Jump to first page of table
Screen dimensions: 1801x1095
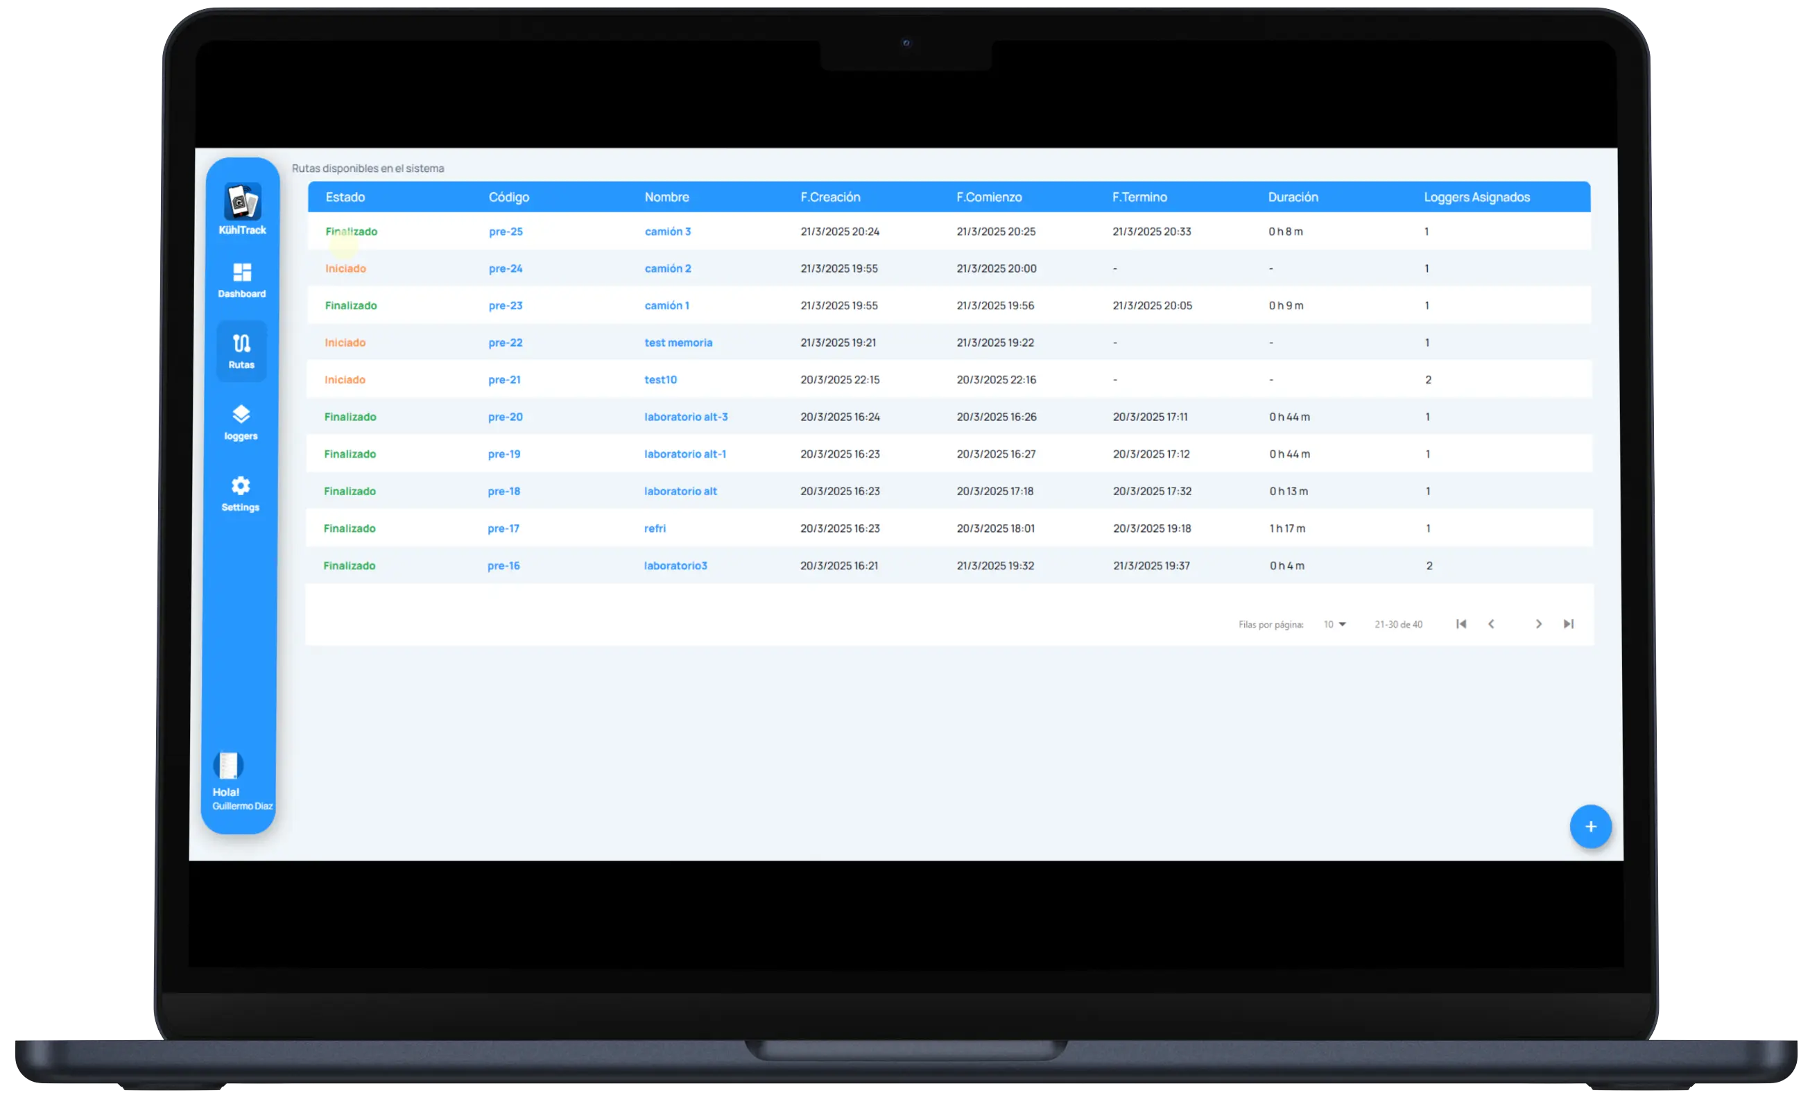tap(1460, 623)
